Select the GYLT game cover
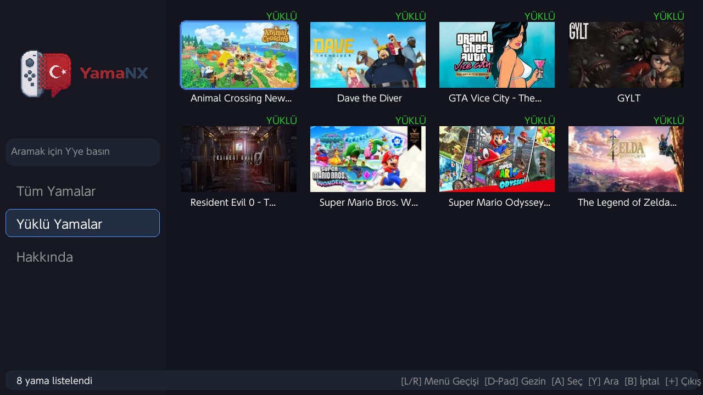This screenshot has height=395, width=703. coord(626,55)
